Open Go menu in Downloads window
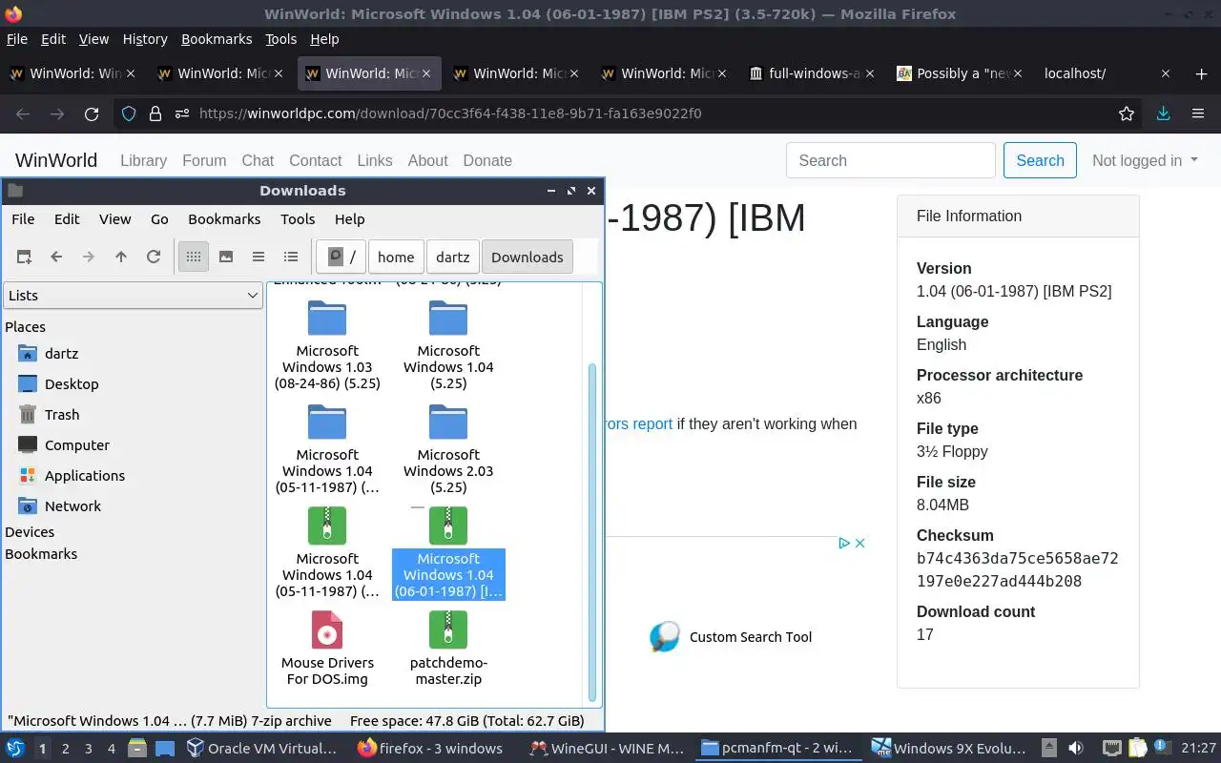The image size is (1221, 763). 159,218
